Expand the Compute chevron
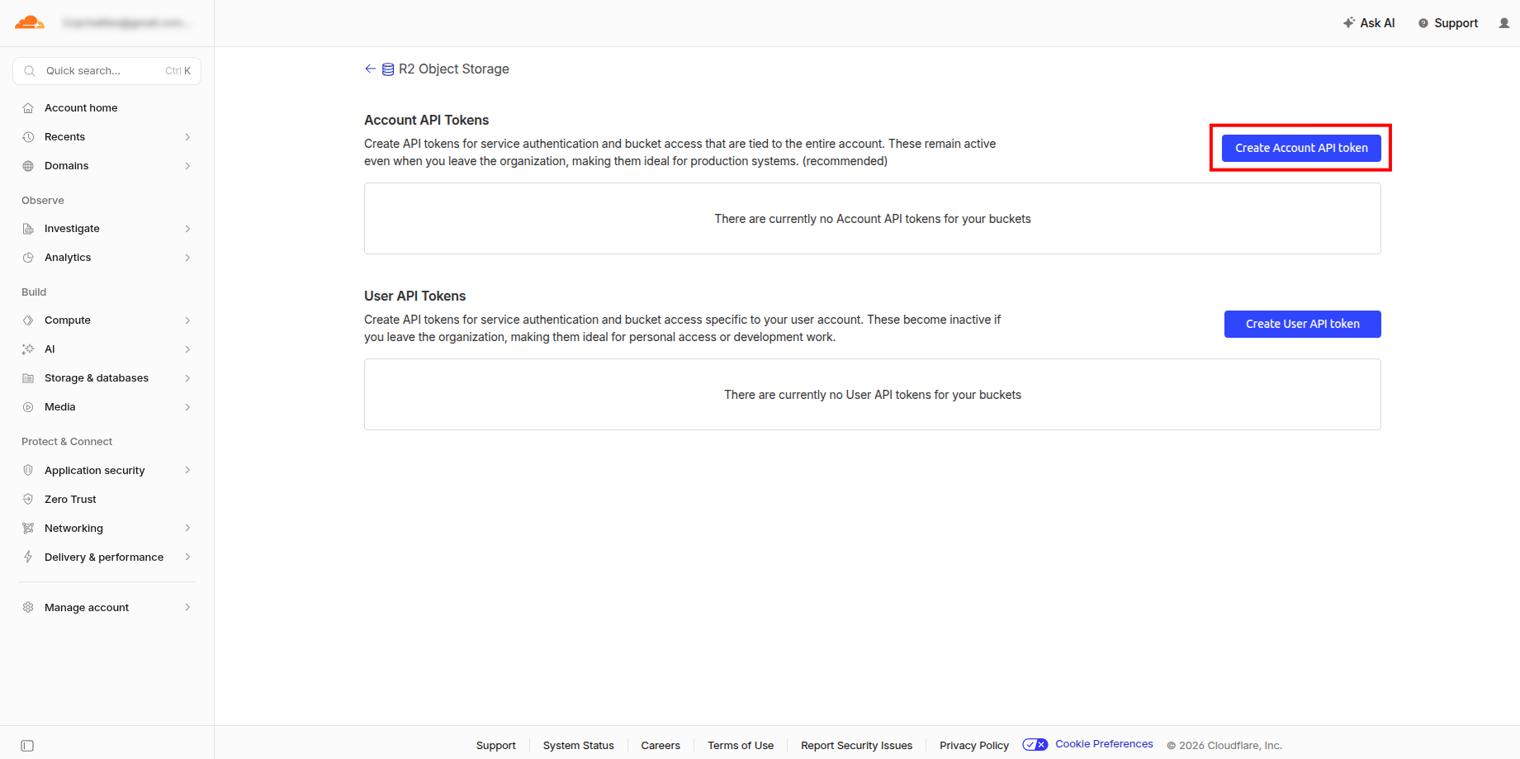Viewport: 1520px width, 759px height. 187,320
